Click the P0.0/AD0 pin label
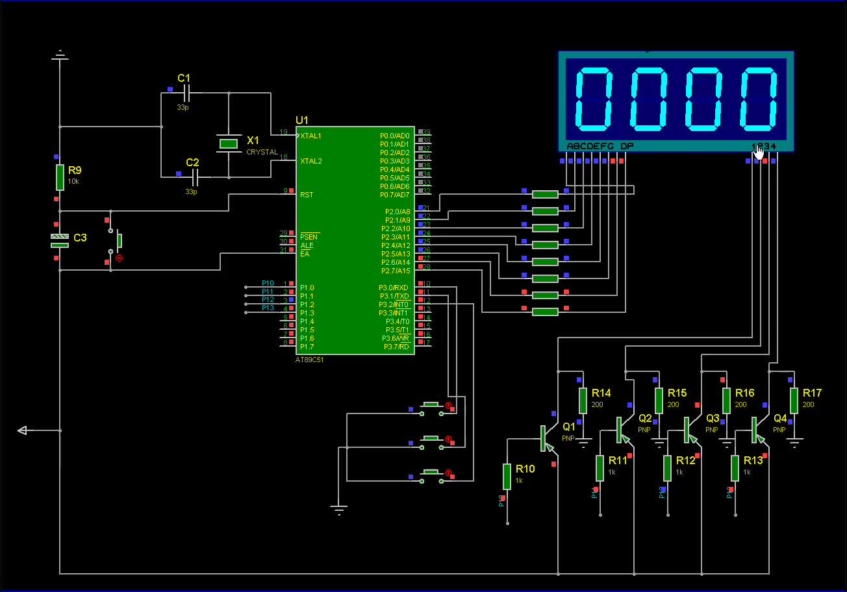This screenshot has height=592, width=847. 395,136
